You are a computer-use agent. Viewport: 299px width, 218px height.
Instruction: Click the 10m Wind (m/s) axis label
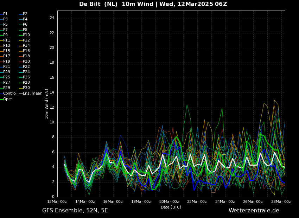pyautogui.click(x=47, y=104)
